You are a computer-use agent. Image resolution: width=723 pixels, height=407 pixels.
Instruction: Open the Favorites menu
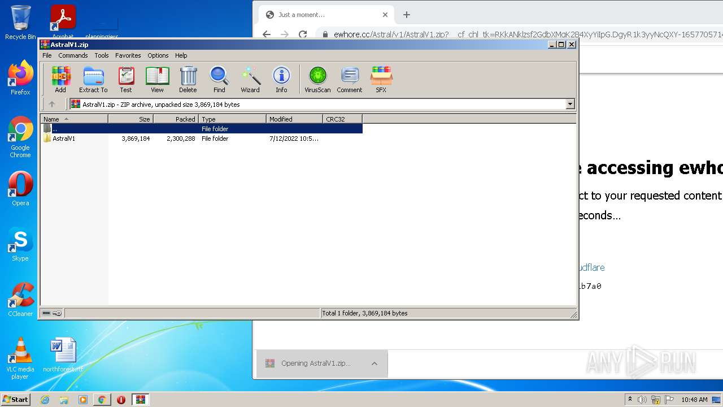pos(128,55)
